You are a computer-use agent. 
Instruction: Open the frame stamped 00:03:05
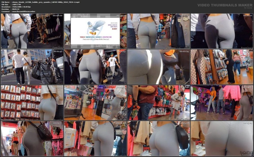pos(32,103)
